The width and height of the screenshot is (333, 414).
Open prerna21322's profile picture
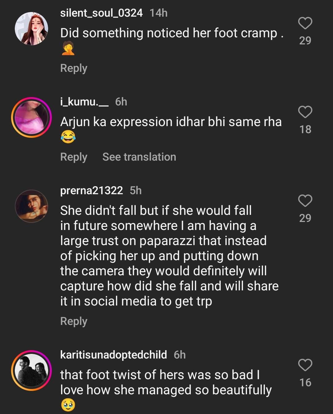tap(31, 206)
